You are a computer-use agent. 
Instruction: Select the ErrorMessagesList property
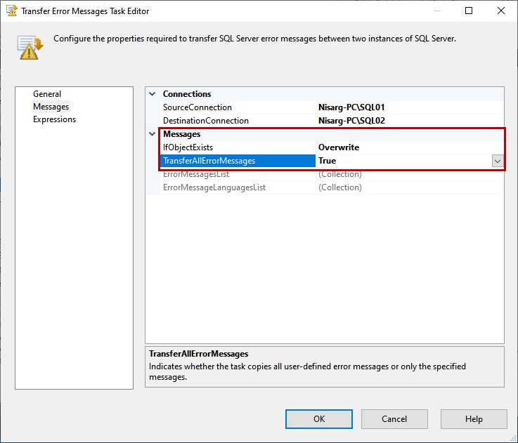click(x=196, y=174)
